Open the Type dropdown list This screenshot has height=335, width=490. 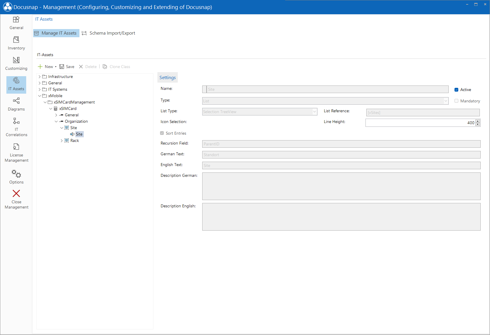(445, 101)
